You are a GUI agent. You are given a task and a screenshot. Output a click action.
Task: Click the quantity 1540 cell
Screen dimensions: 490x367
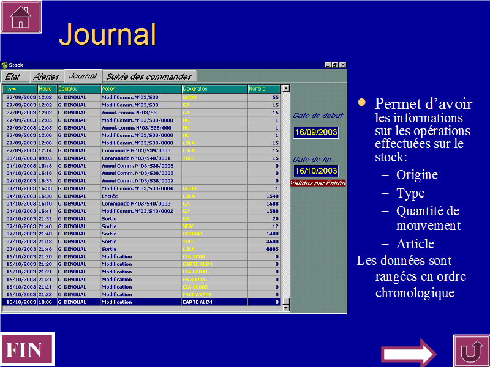pyautogui.click(x=264, y=196)
